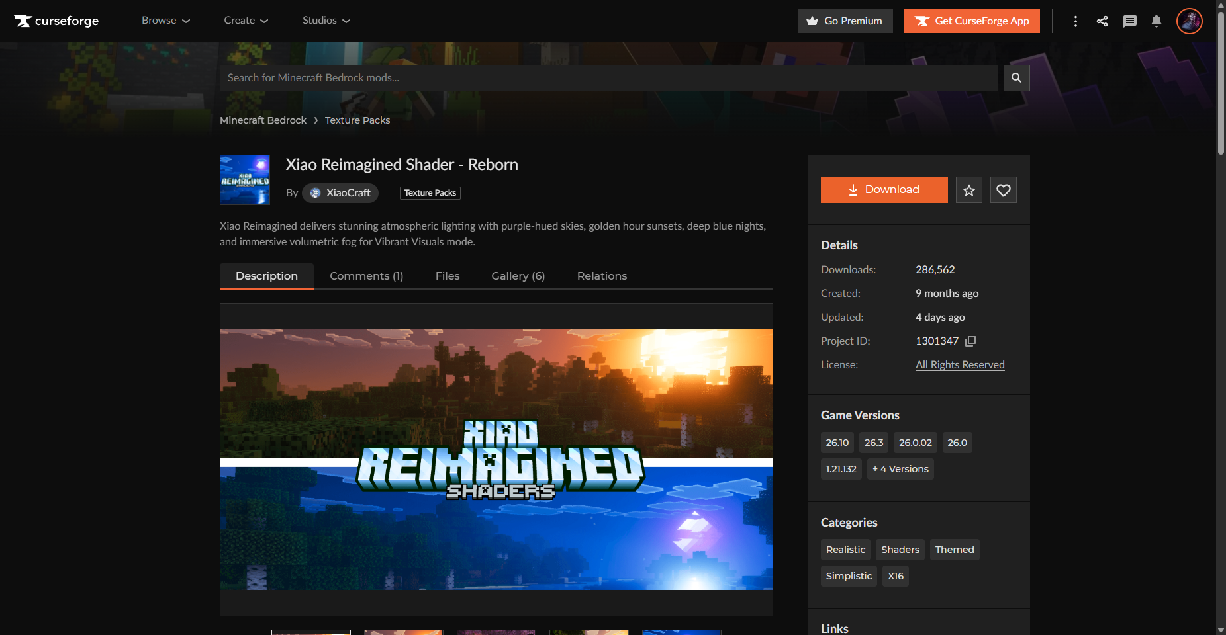
Task: Open the messages chat icon
Action: click(1130, 21)
